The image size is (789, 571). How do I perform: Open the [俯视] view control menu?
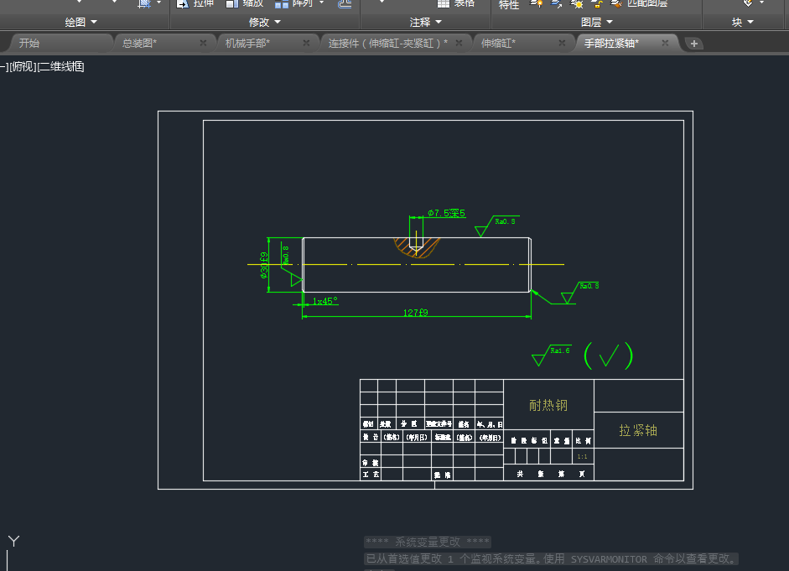[x=23, y=66]
